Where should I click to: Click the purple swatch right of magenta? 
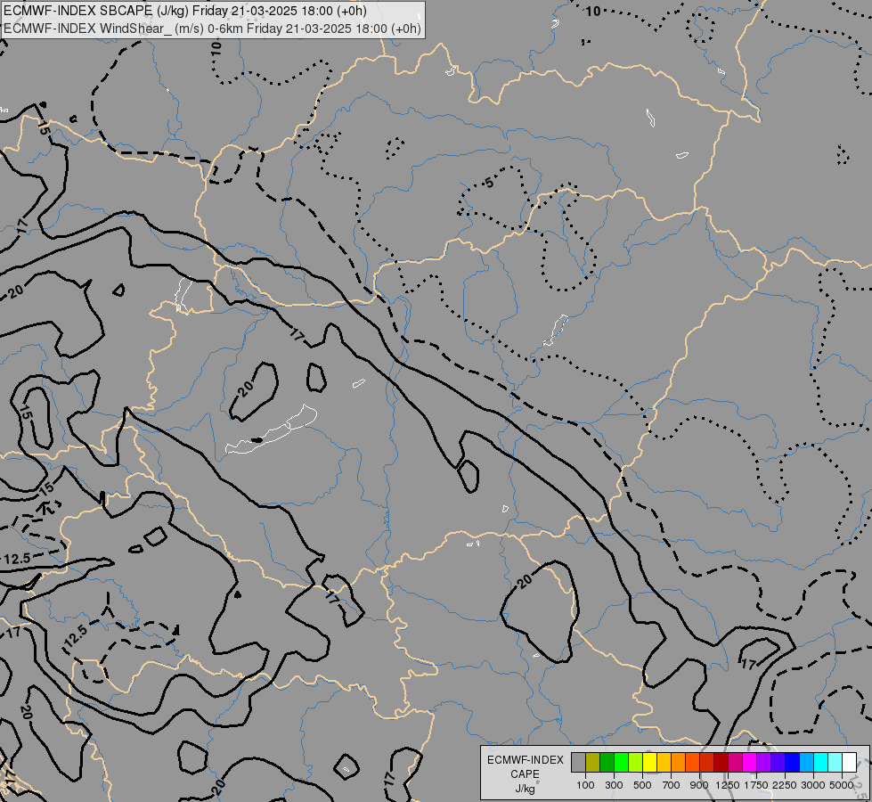764,762
